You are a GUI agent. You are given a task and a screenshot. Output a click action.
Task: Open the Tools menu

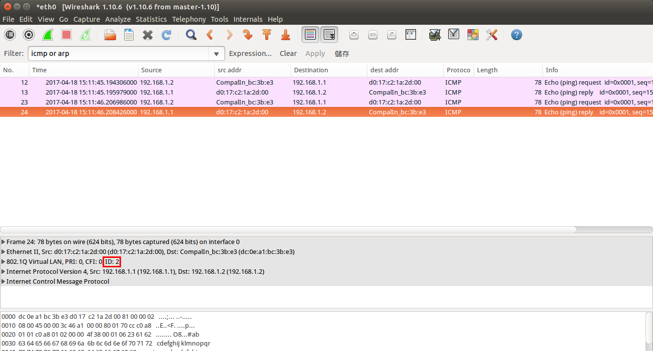coord(220,19)
